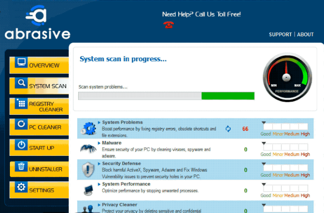Switch to System Scan section

coord(39,86)
